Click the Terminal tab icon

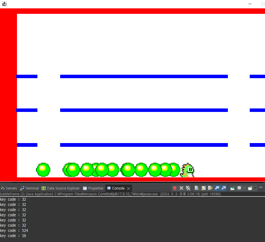(x=22, y=188)
